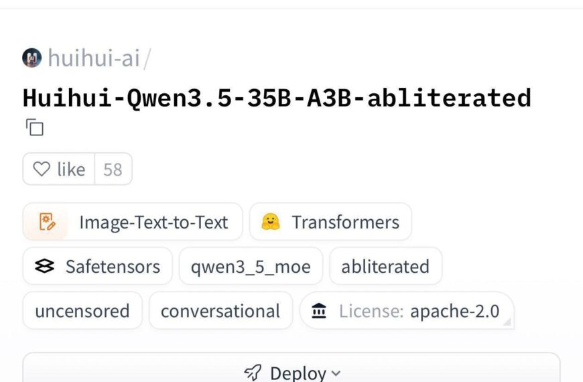The width and height of the screenshot is (583, 382).
Task: Select the Image-Text-to-Text tag
Action: tap(153, 222)
